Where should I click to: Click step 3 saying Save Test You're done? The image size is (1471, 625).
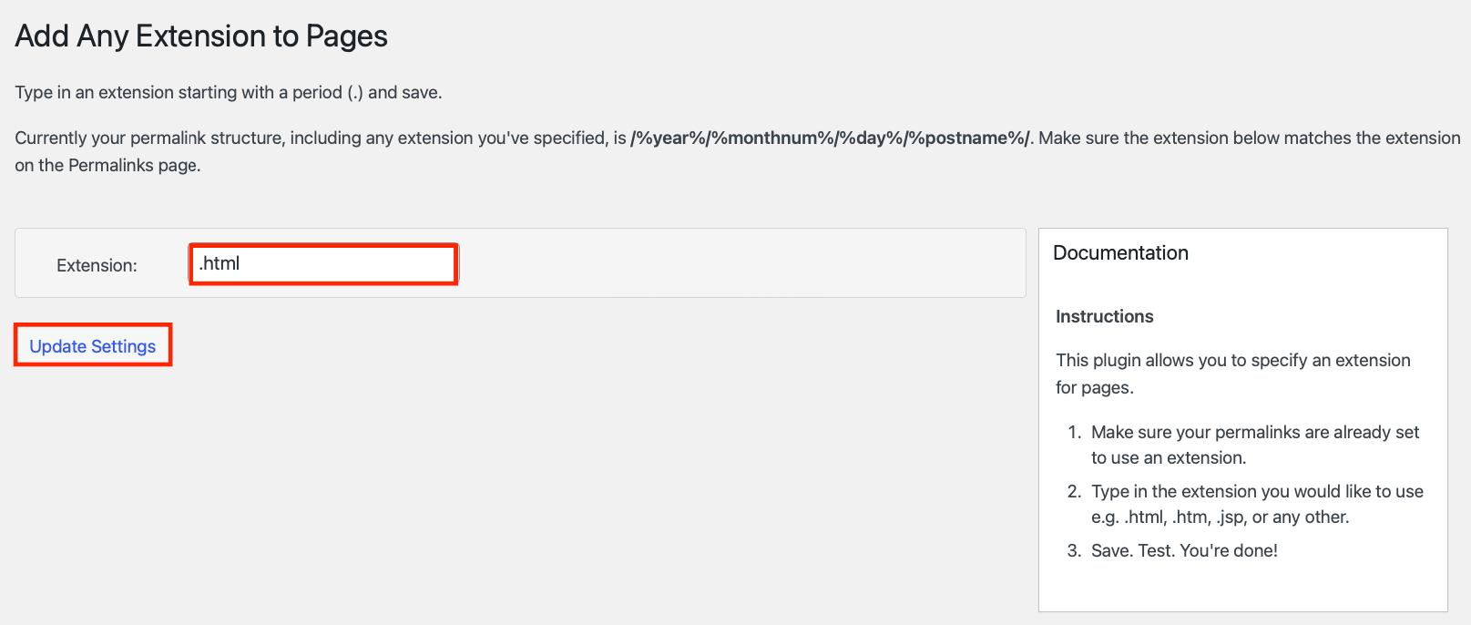point(1185,550)
